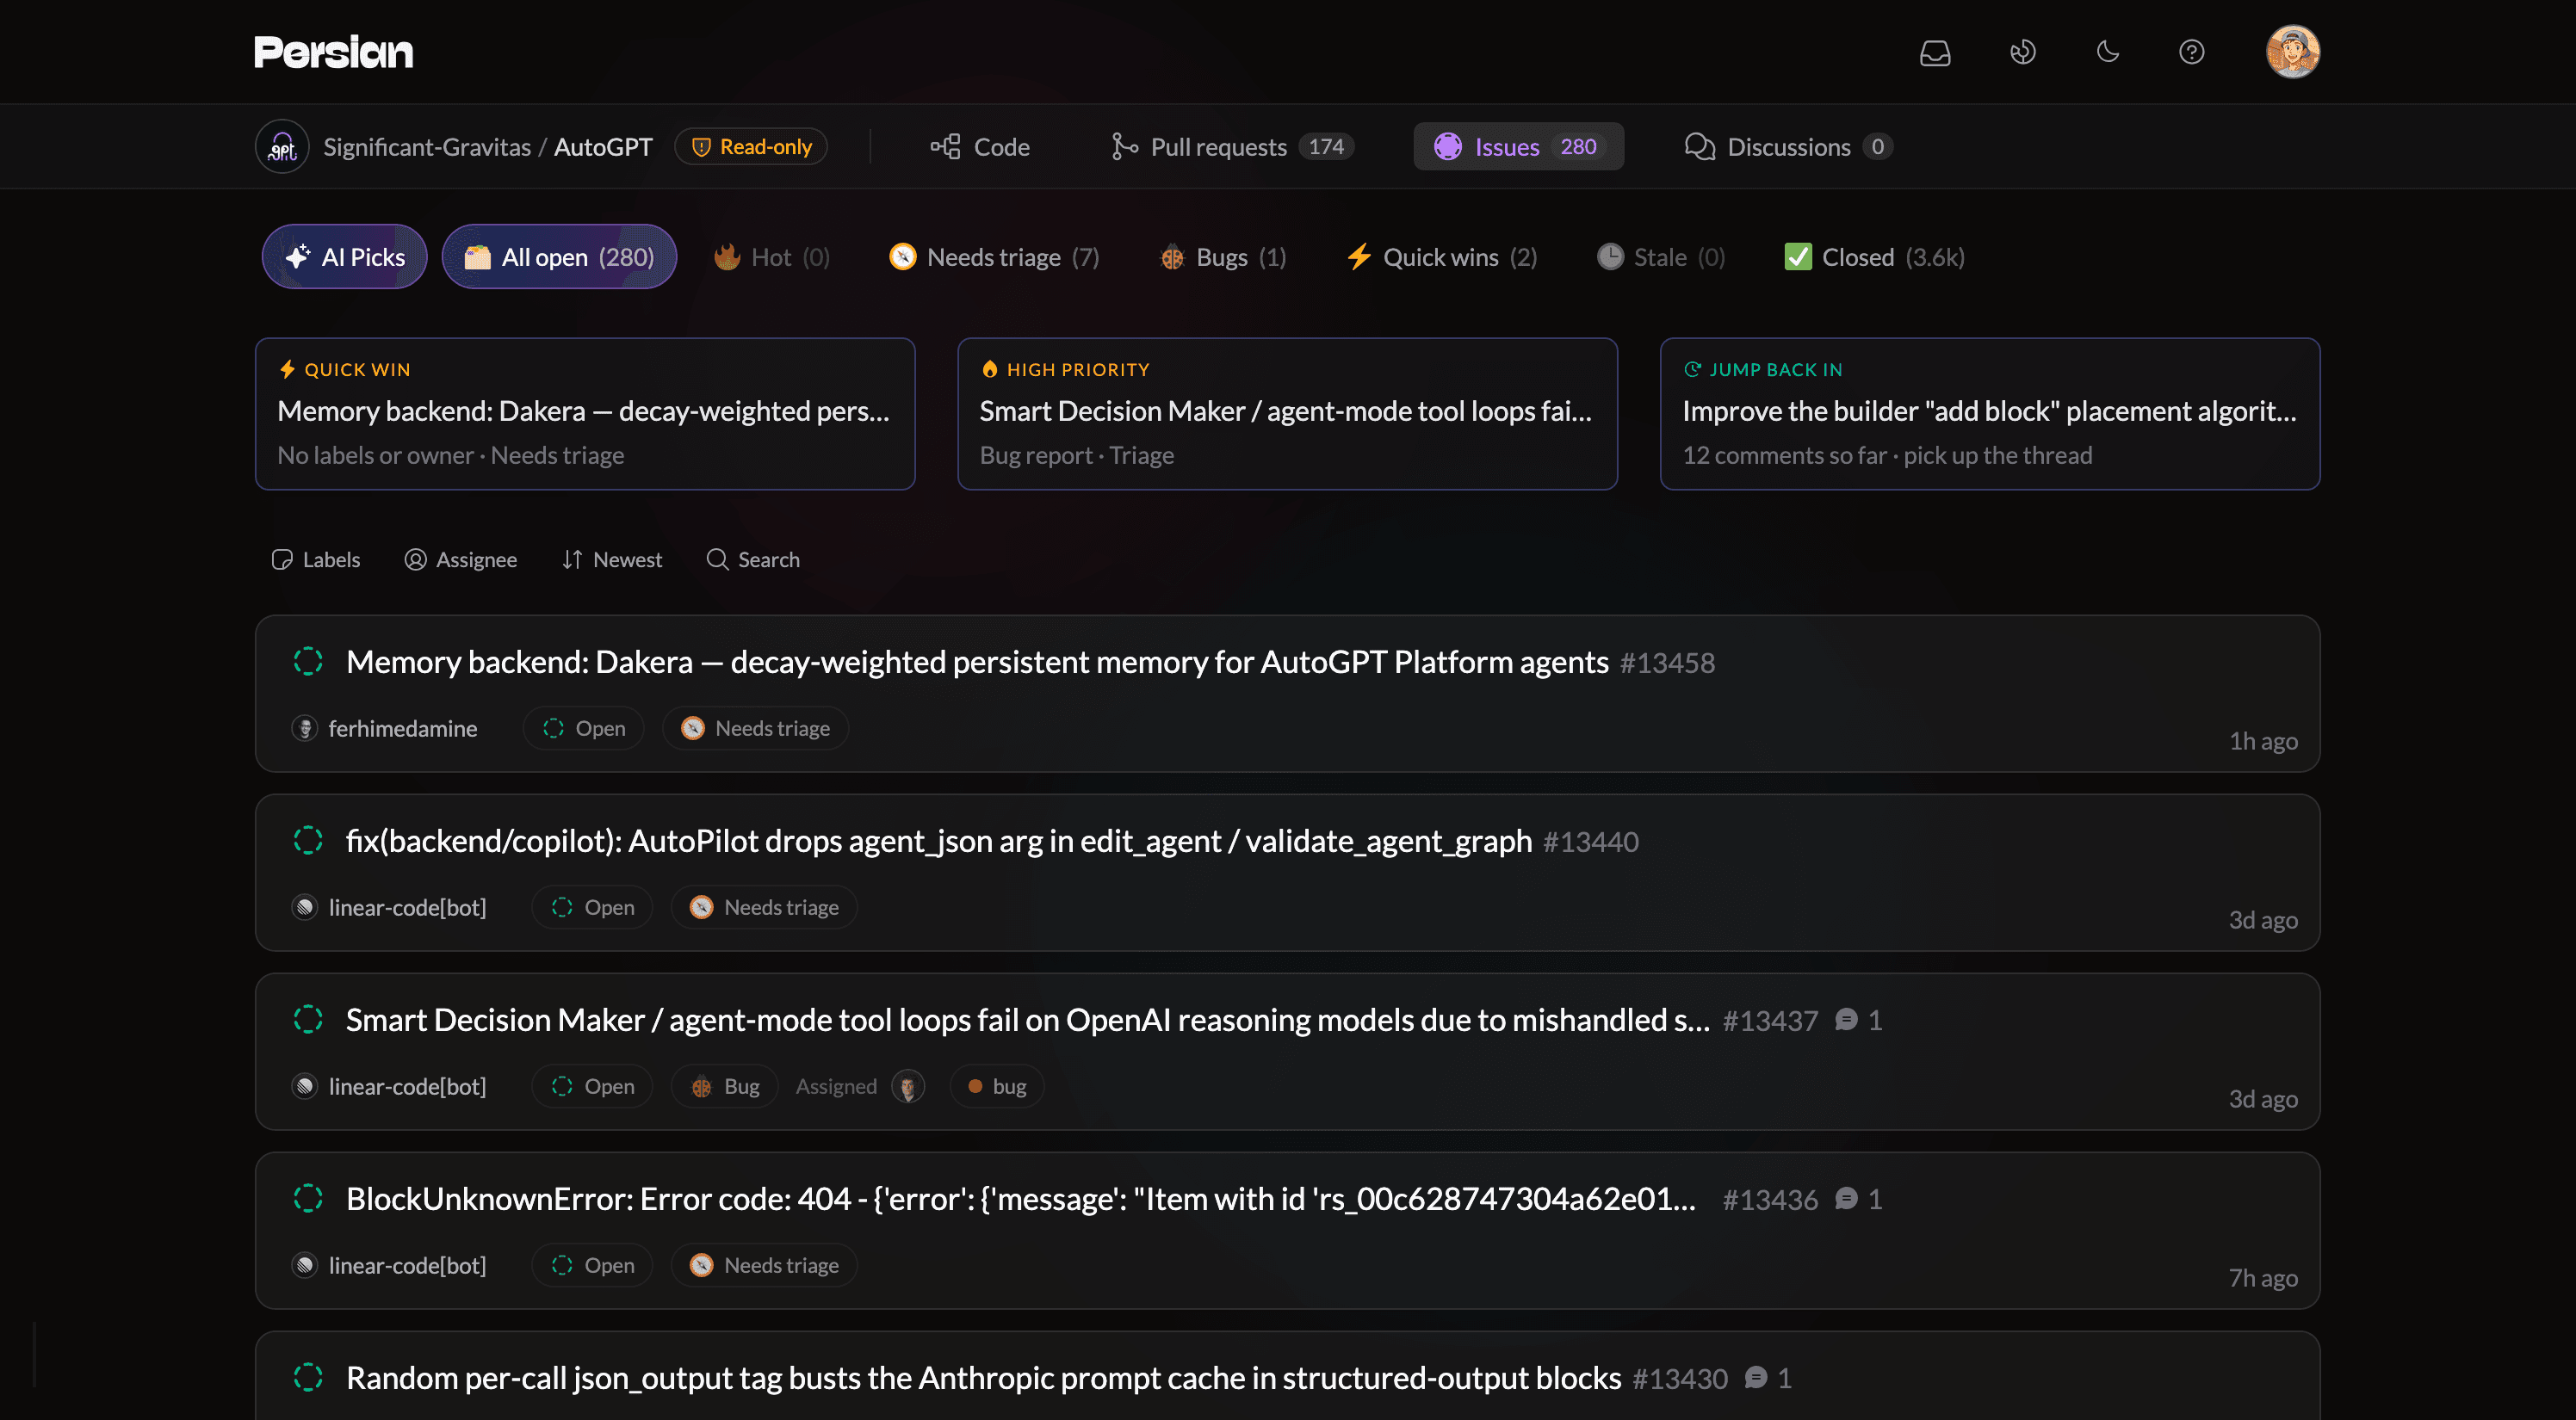Open issue #13430 Random per-call json_output
Viewport: 2576px width, 1420px height.
[x=984, y=1378]
